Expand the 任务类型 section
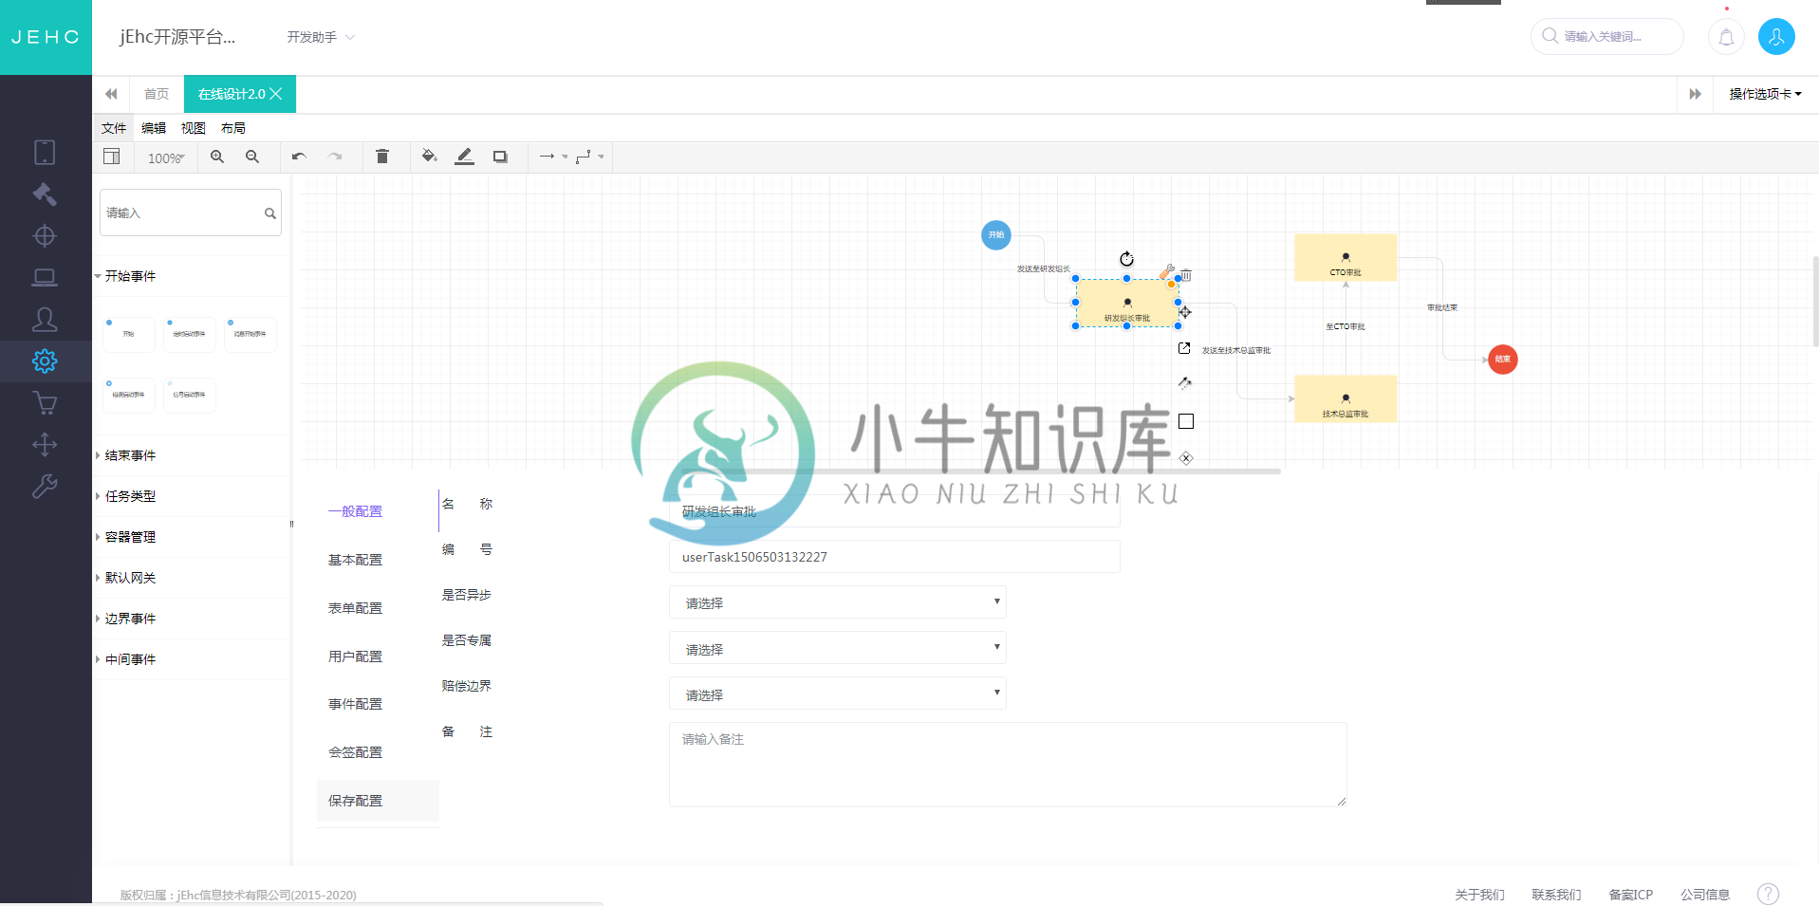 click(x=130, y=496)
